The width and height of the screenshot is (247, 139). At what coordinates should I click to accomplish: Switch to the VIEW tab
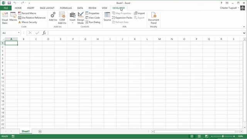point(104,8)
